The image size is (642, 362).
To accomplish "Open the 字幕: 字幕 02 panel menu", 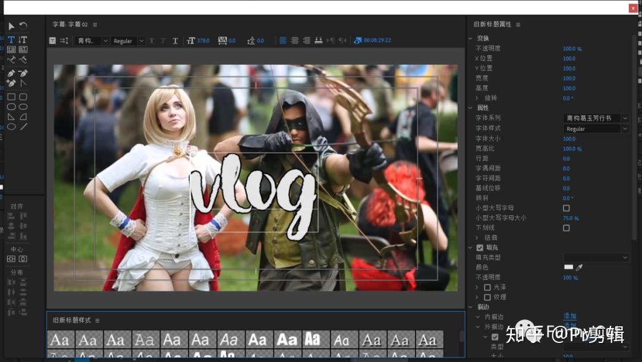I will tap(95, 24).
